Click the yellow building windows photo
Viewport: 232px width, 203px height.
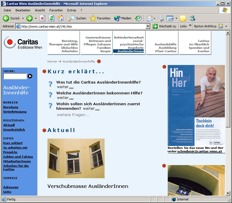tap(76, 158)
